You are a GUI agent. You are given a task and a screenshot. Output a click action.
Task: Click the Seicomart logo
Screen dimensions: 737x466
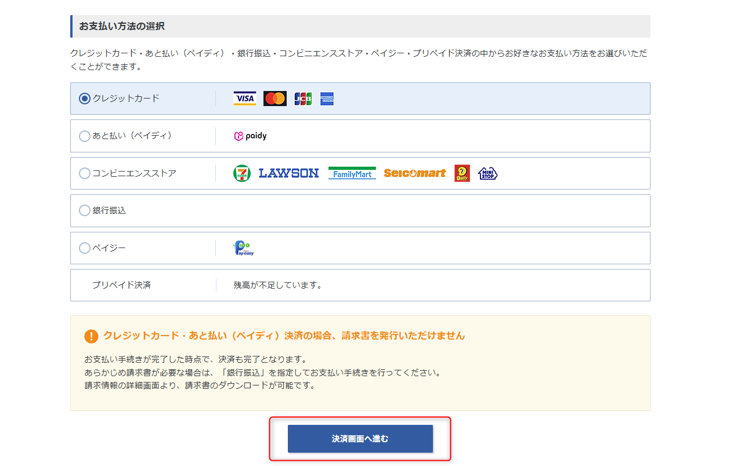(414, 173)
